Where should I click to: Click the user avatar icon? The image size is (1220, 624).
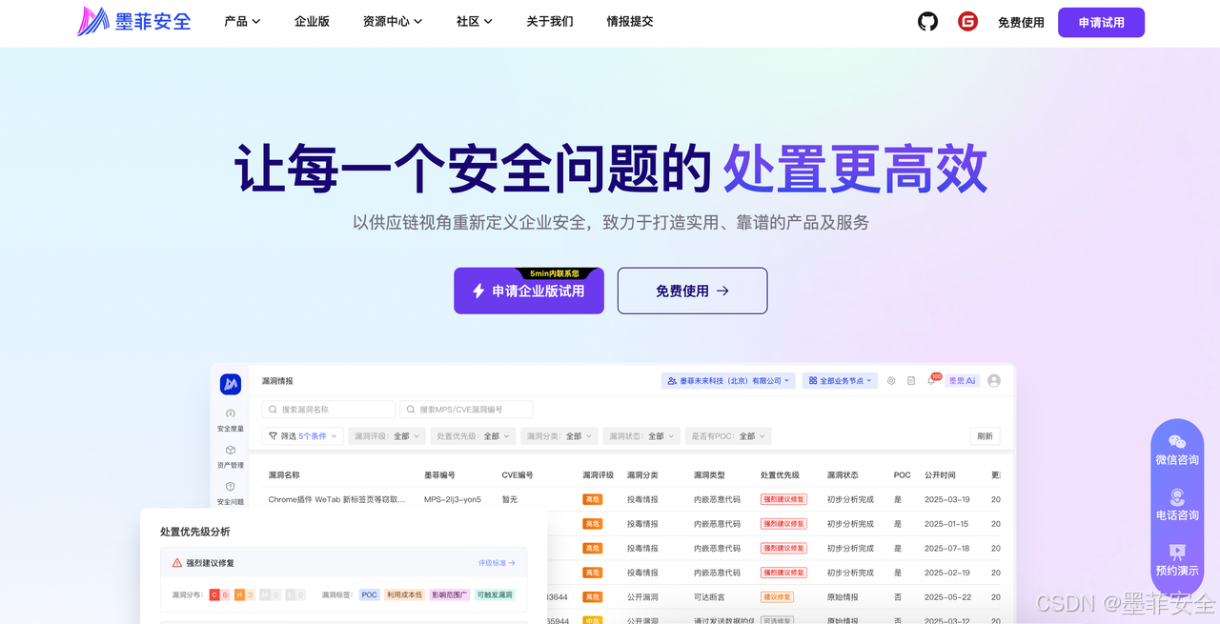(x=994, y=381)
